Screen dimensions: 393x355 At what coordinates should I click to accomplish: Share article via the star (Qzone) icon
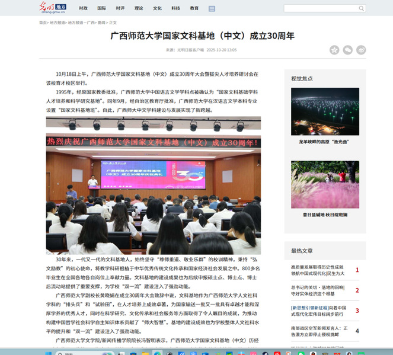click(334, 50)
